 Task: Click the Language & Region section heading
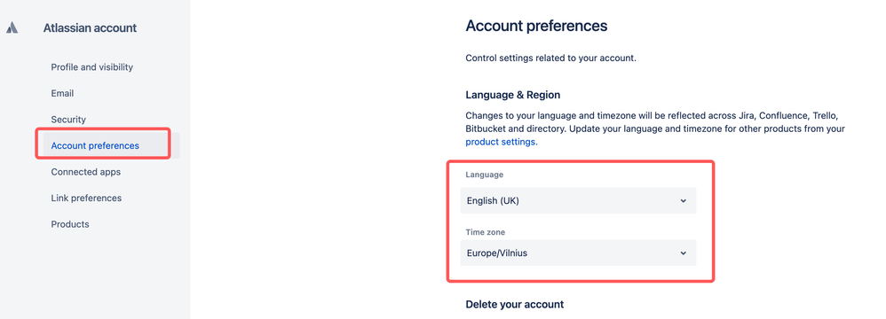coord(513,95)
